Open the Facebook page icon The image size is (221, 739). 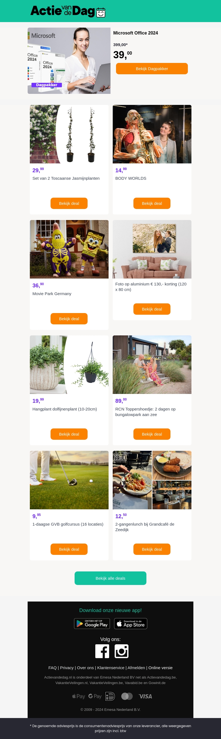tap(102, 651)
